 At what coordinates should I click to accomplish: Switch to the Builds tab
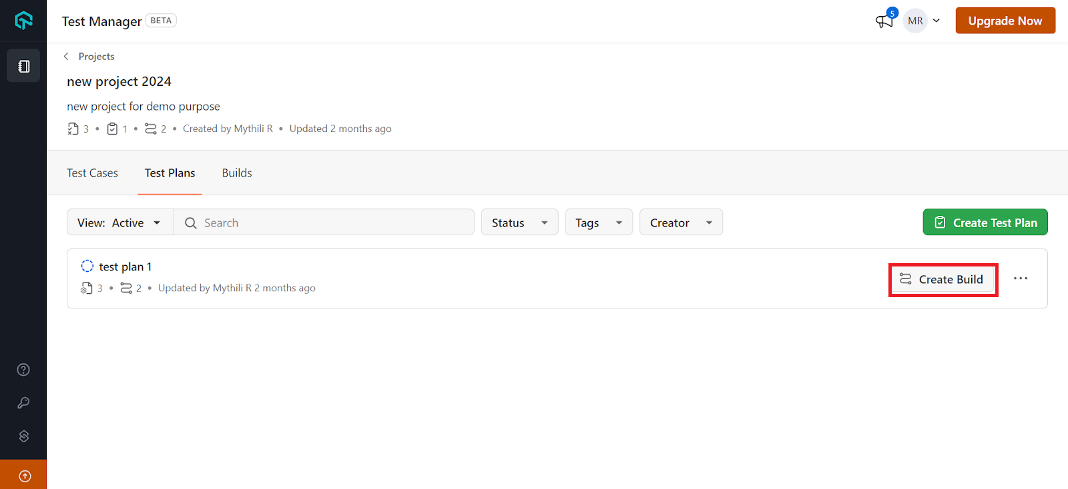point(237,173)
